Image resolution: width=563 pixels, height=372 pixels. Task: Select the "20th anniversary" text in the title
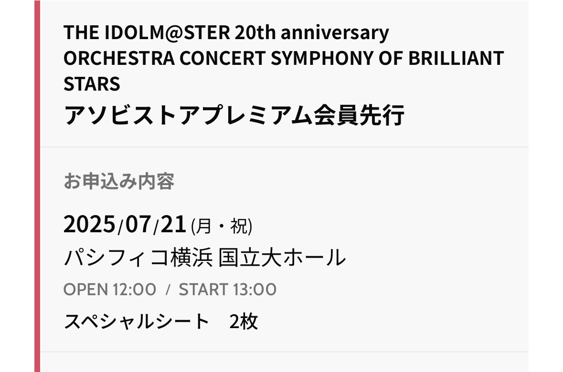pos(312,32)
